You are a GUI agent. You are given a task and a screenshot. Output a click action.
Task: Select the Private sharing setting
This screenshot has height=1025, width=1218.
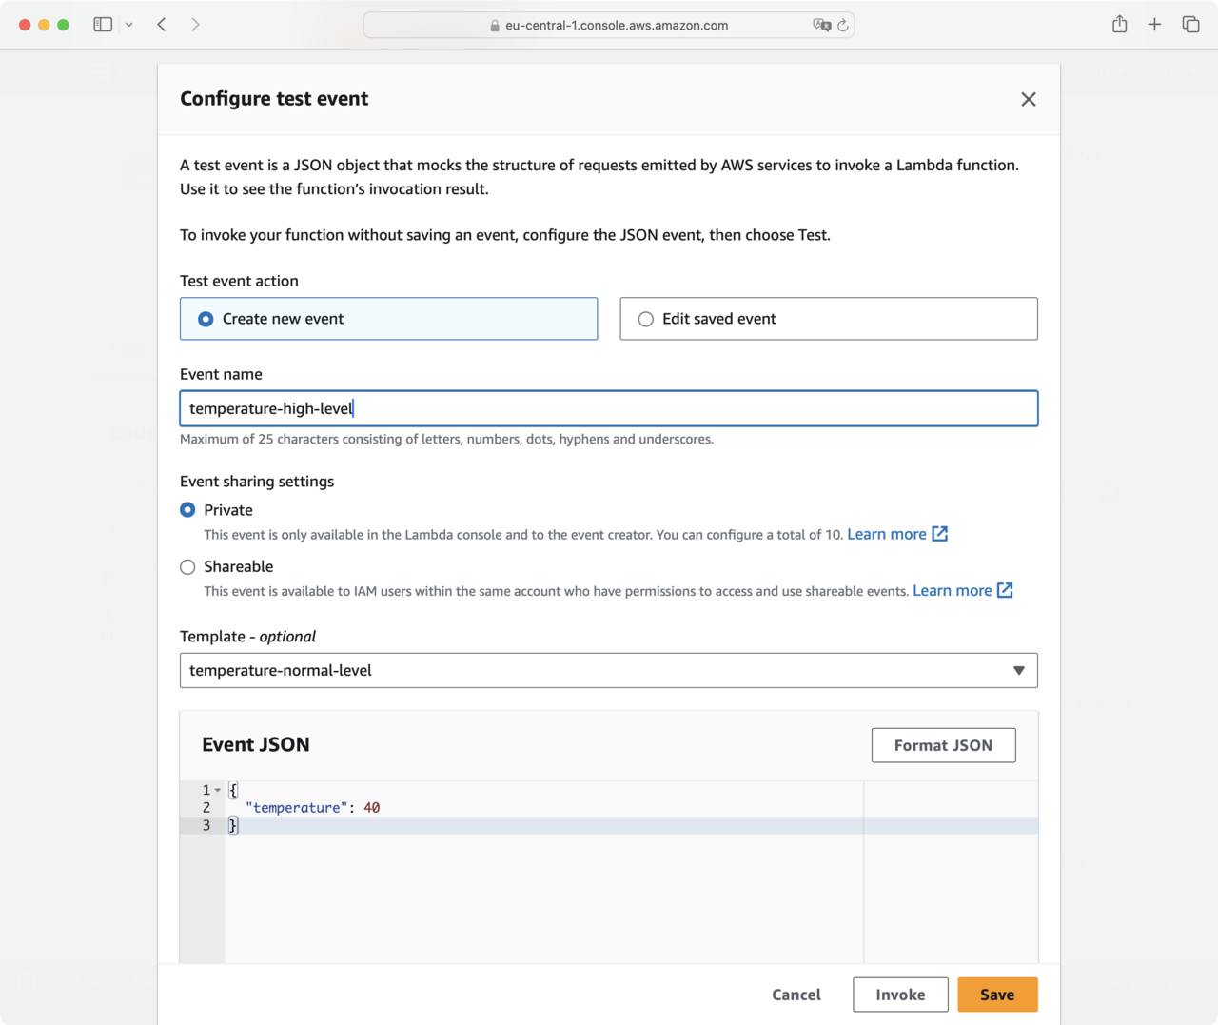188,510
